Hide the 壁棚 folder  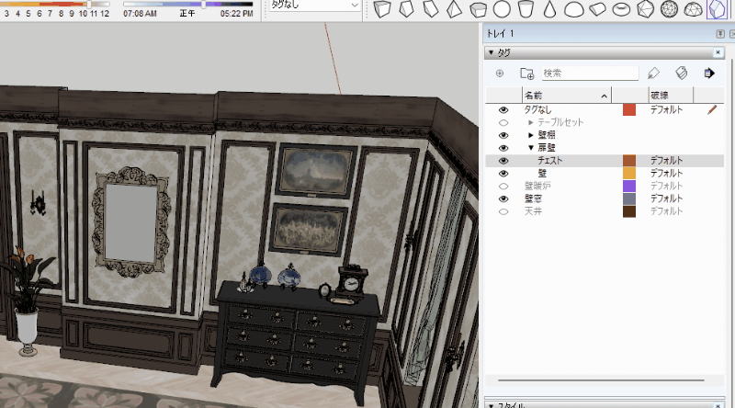(x=503, y=135)
